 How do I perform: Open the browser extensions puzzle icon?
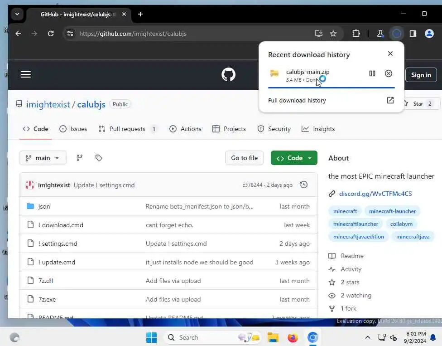click(x=356, y=34)
